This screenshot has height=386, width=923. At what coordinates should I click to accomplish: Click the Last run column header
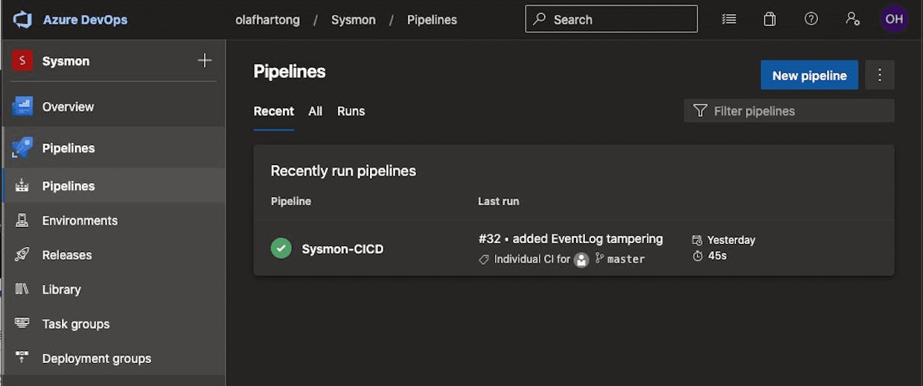tap(499, 202)
